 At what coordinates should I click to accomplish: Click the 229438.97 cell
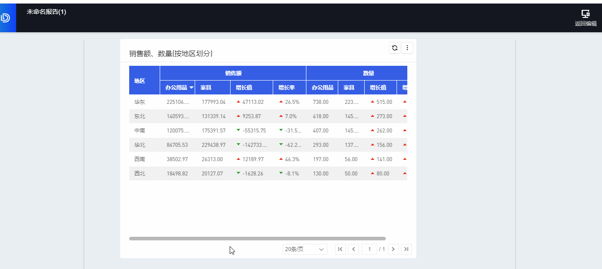point(214,145)
